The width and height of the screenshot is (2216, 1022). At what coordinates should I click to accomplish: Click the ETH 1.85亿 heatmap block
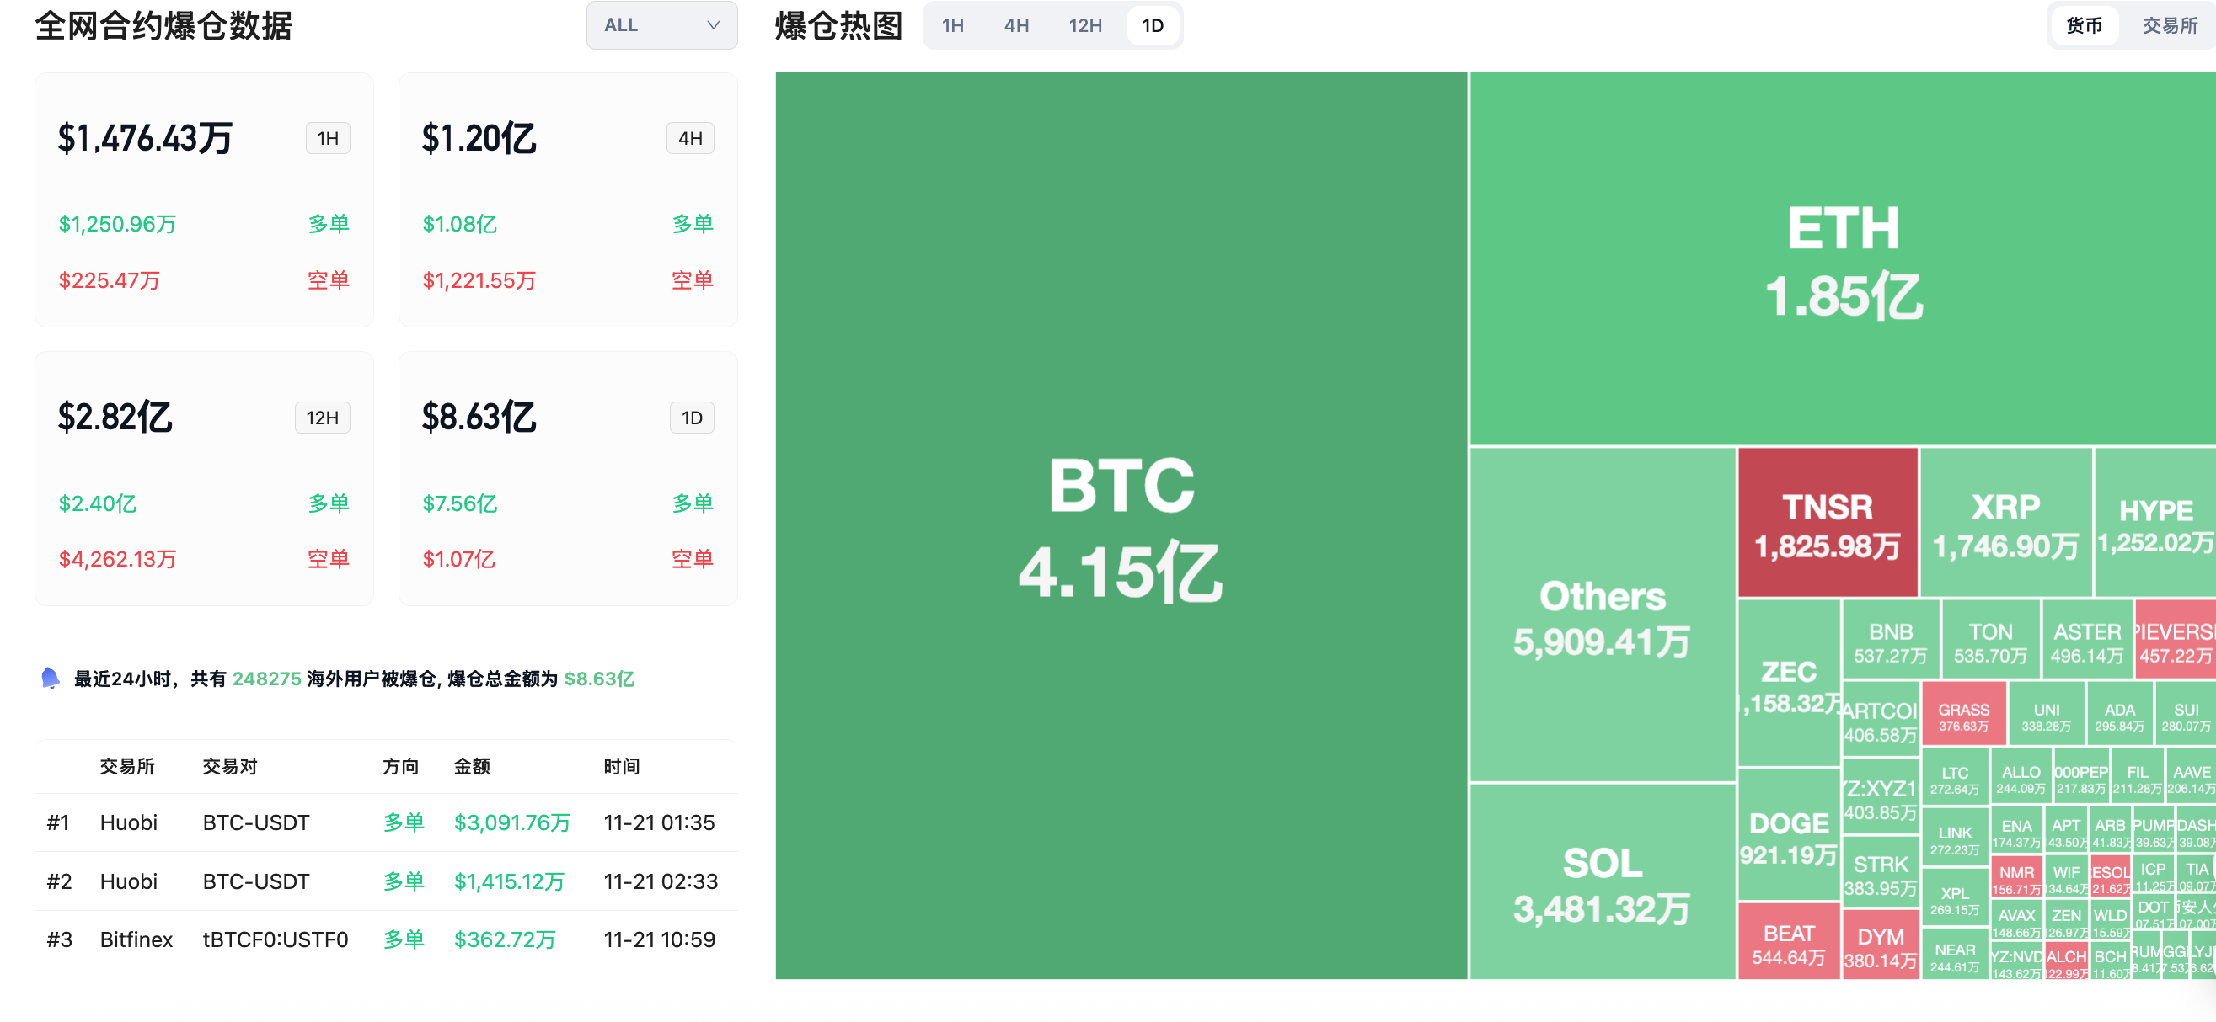[1843, 259]
